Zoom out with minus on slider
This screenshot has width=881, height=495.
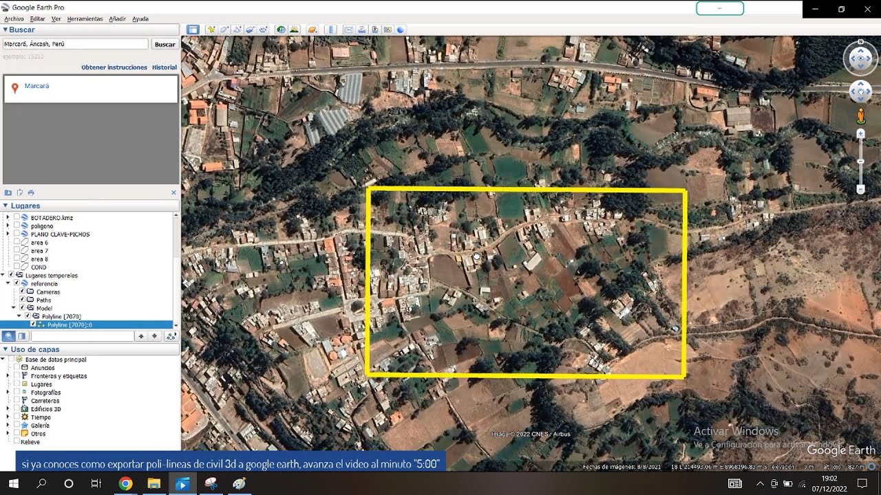(860, 189)
